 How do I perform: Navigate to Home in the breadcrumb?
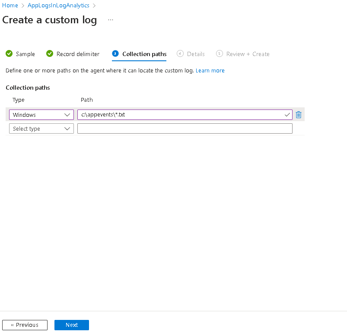(x=10, y=6)
